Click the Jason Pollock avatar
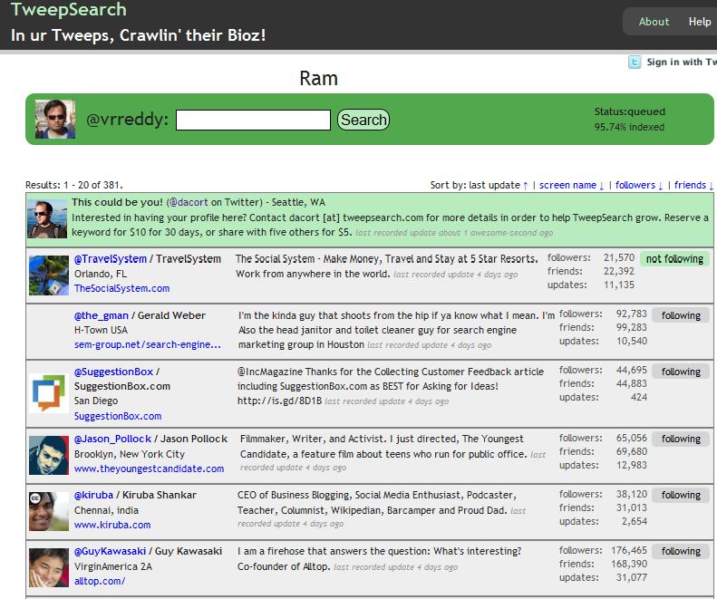The height and width of the screenshot is (599, 717). [48, 456]
